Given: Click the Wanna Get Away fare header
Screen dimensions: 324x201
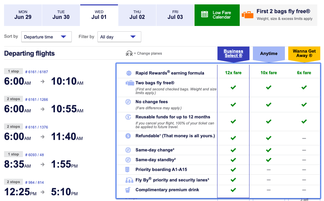Looking at the screenshot, I should pos(304,54).
